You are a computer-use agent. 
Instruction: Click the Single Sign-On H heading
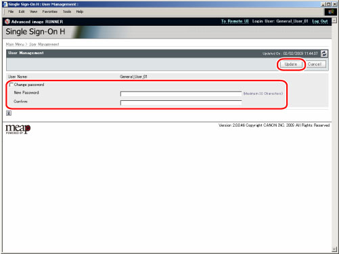(x=35, y=32)
